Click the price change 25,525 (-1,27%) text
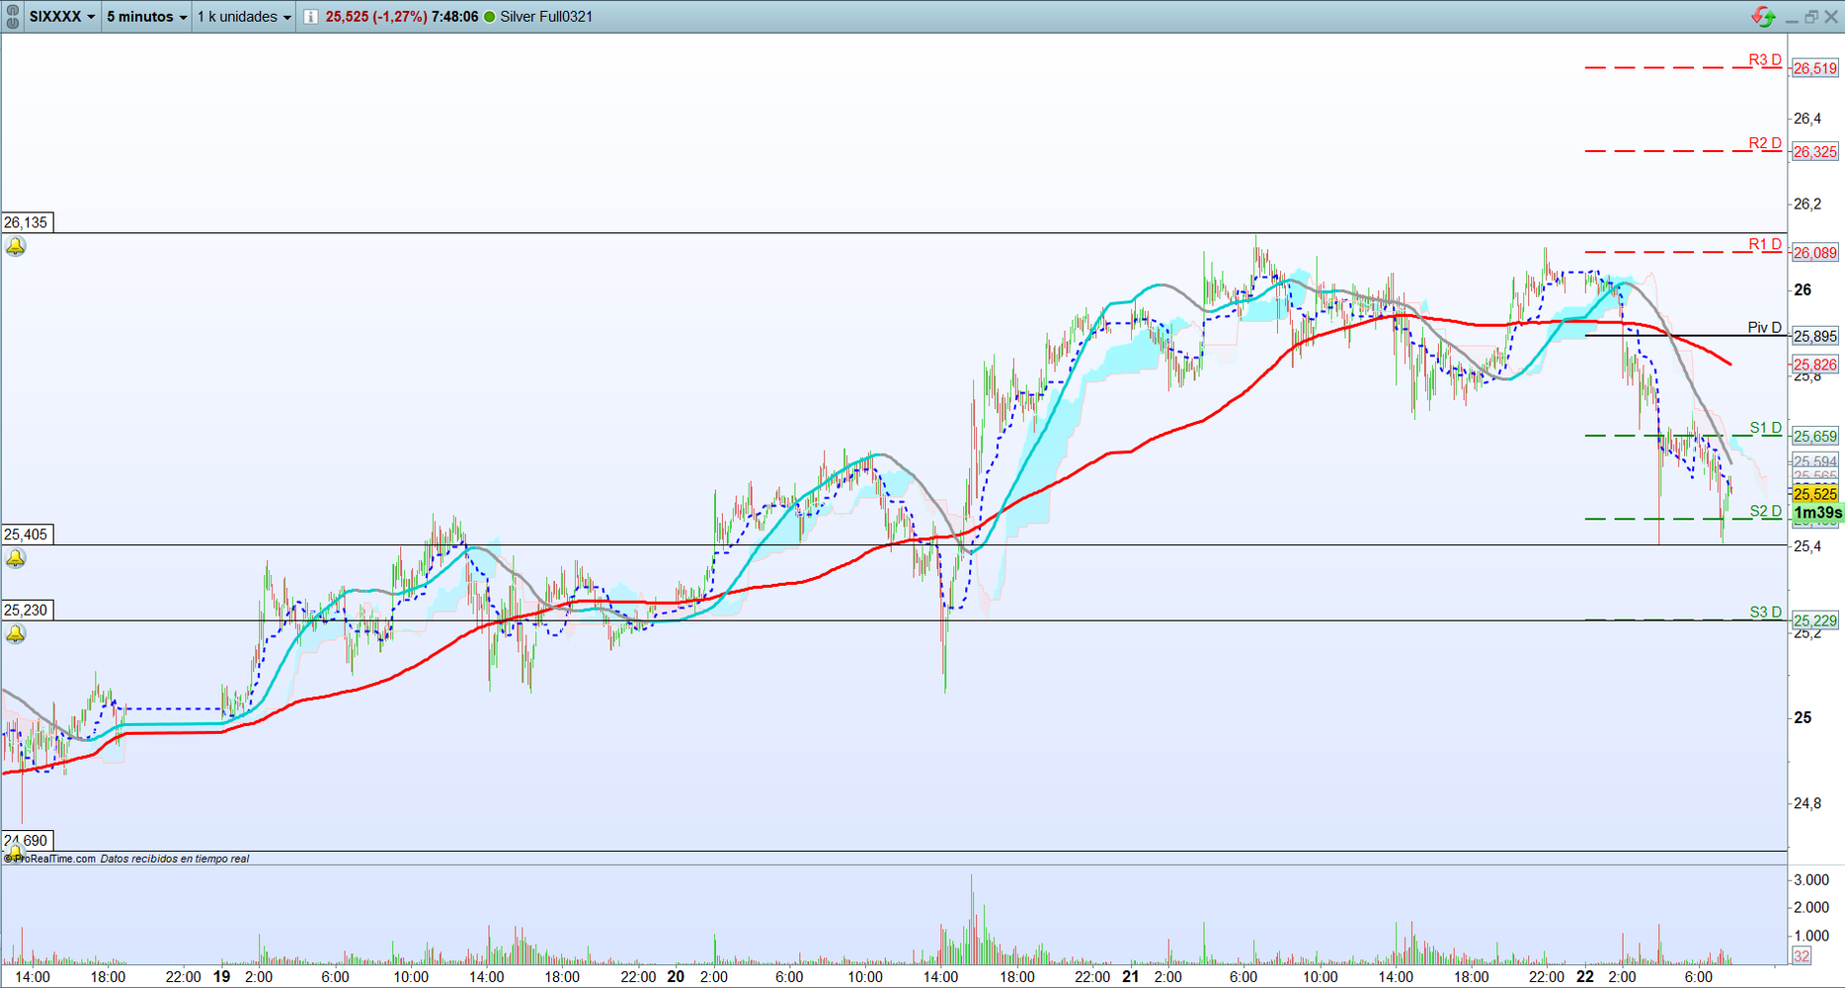The height and width of the screenshot is (988, 1845). [376, 17]
